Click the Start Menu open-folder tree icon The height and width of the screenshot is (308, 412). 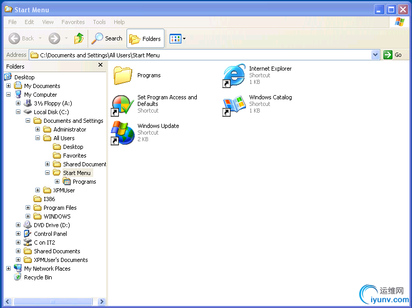(x=57, y=172)
